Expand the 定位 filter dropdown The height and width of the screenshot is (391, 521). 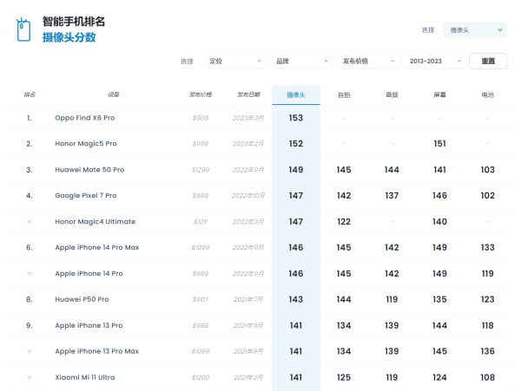tap(234, 62)
